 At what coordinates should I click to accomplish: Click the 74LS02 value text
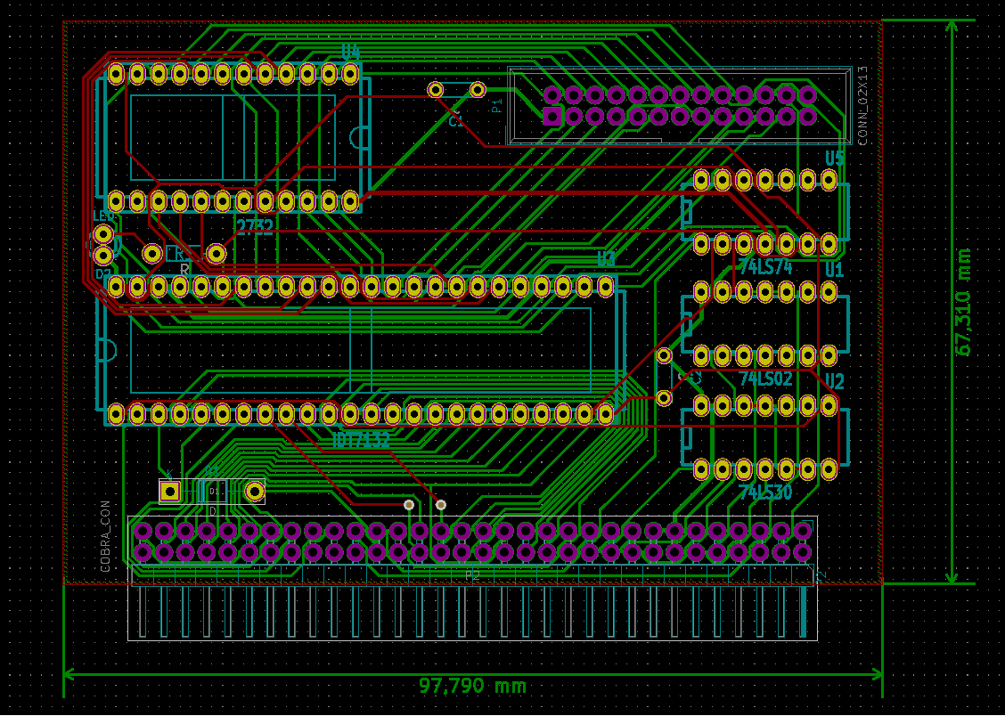(x=765, y=379)
